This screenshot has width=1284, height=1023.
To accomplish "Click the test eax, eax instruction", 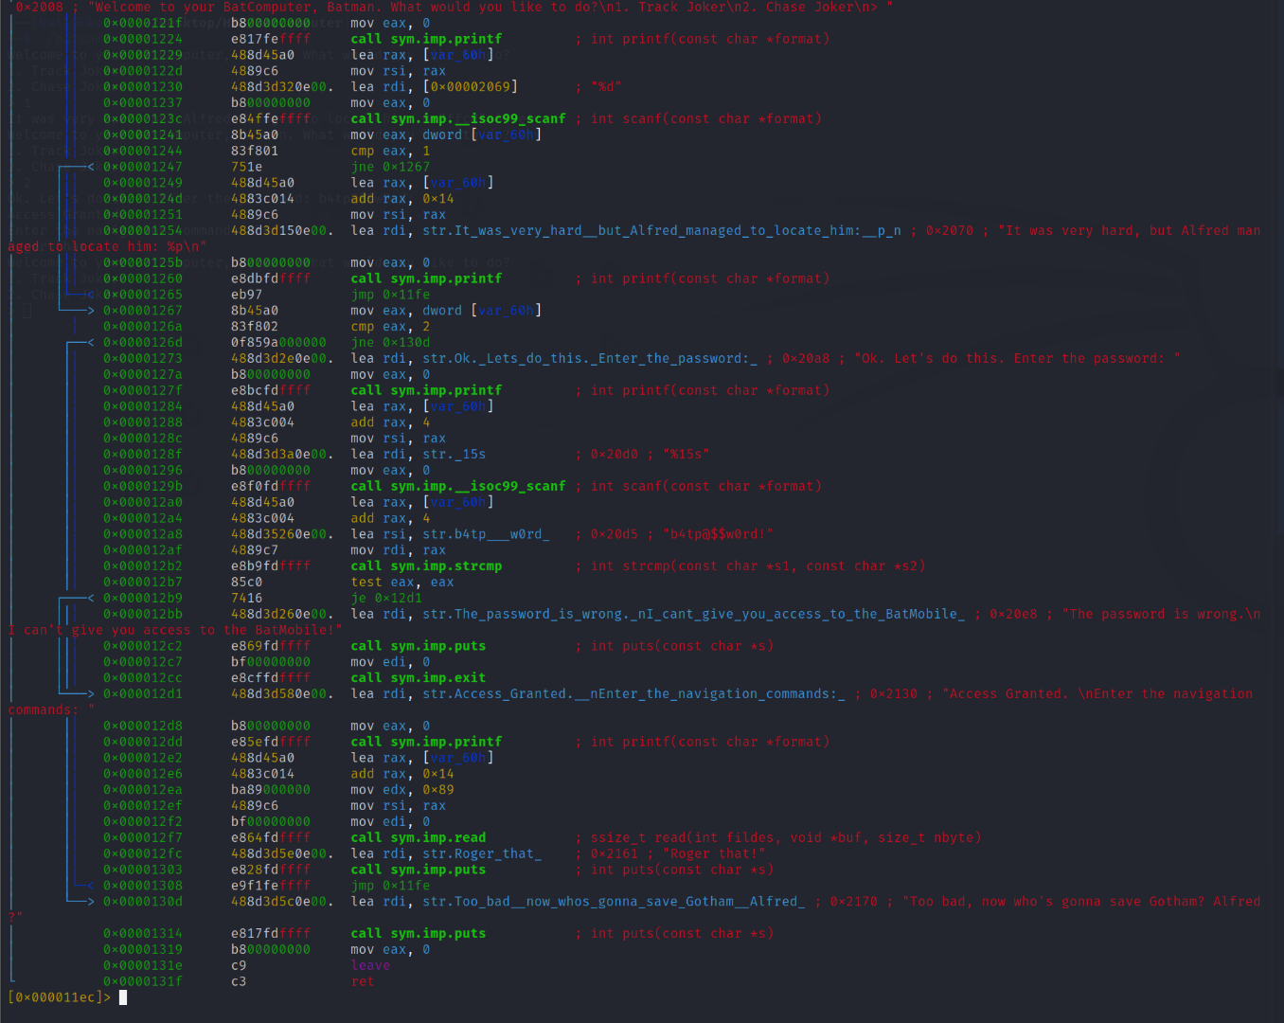I will 401,583.
